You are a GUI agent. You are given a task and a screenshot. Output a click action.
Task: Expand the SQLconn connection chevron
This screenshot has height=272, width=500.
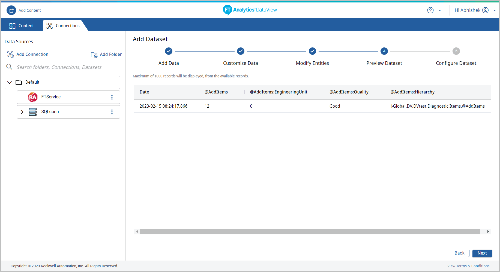22,112
